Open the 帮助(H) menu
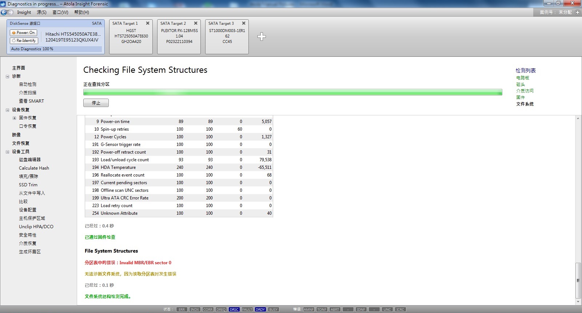 (81, 12)
